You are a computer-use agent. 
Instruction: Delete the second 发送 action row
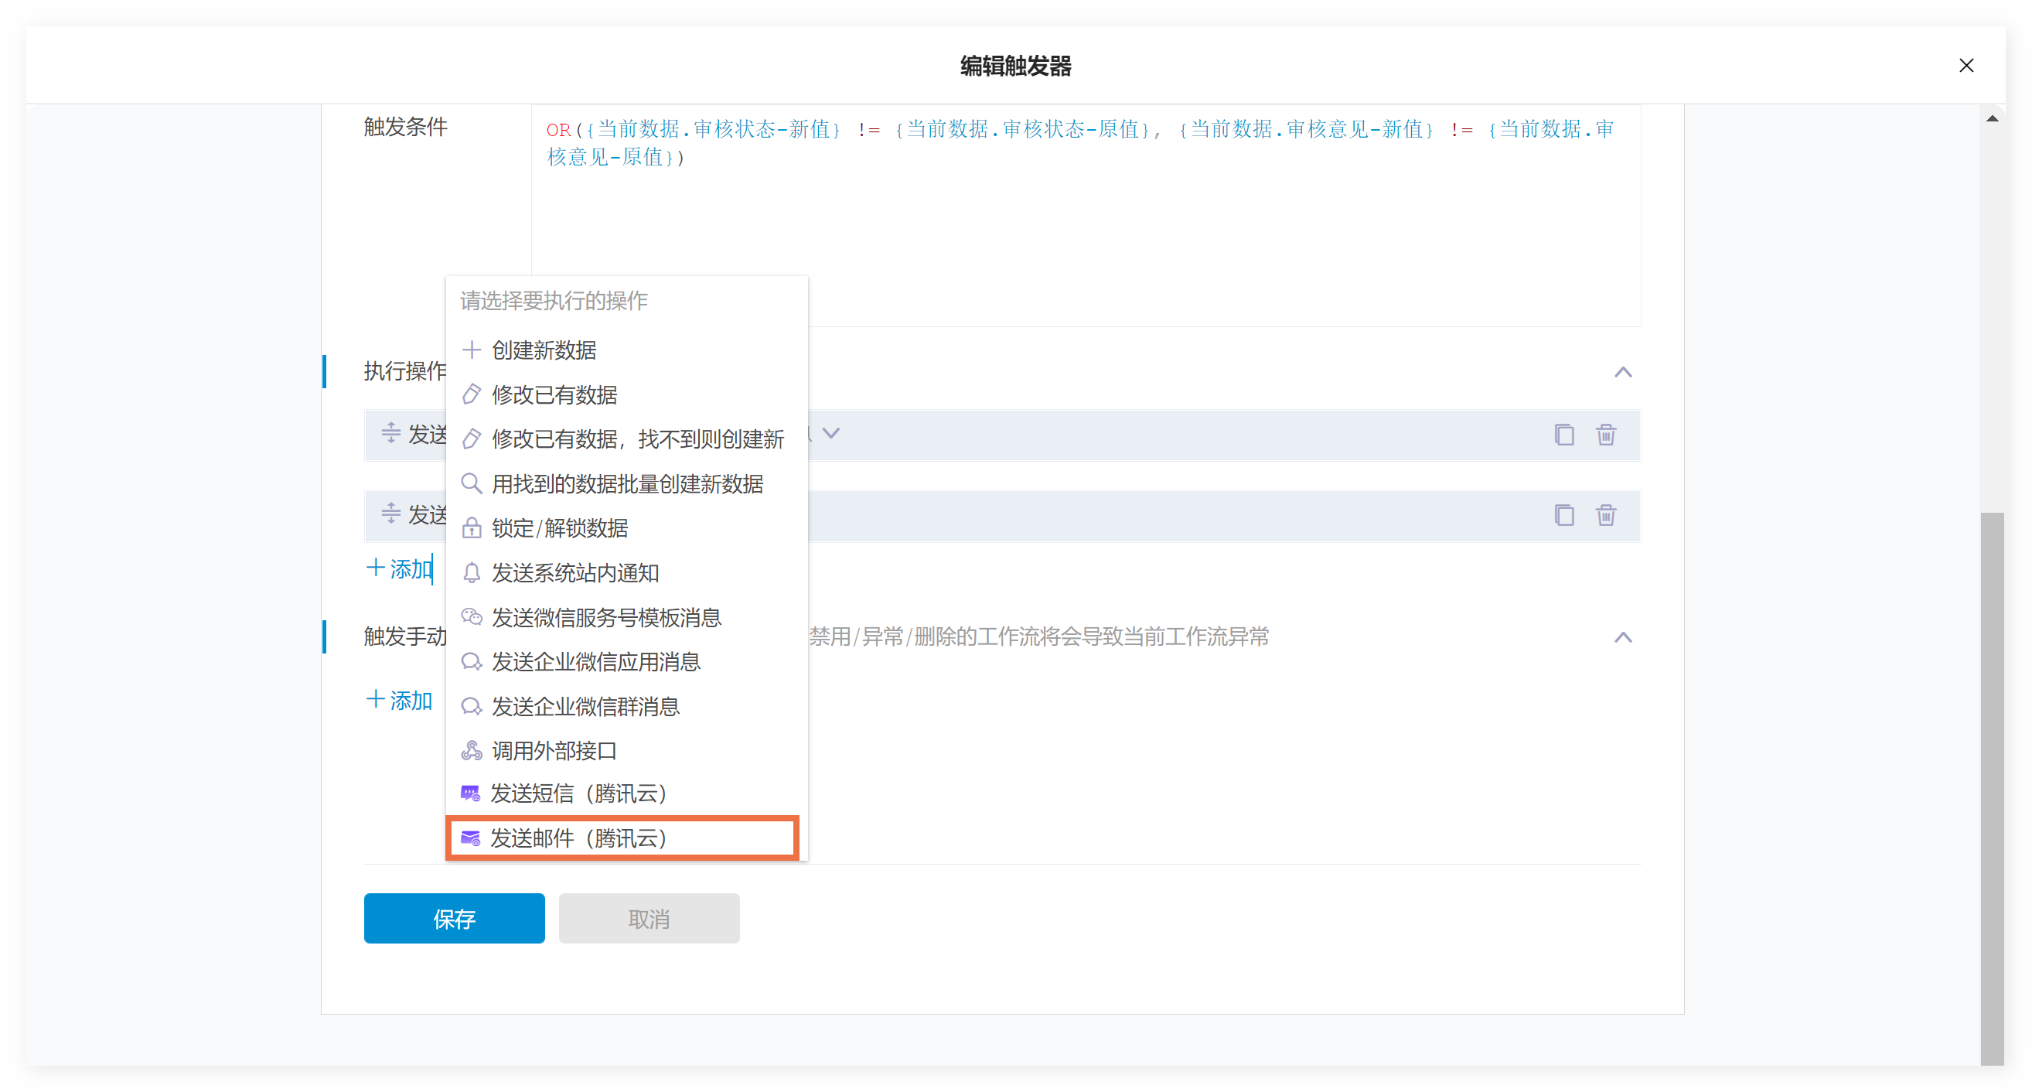[1605, 515]
